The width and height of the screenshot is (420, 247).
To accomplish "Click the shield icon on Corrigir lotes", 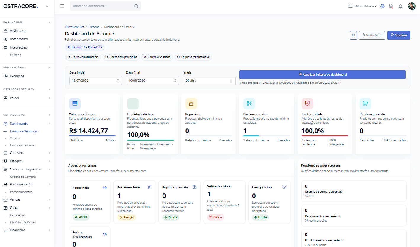I will 284,187.
